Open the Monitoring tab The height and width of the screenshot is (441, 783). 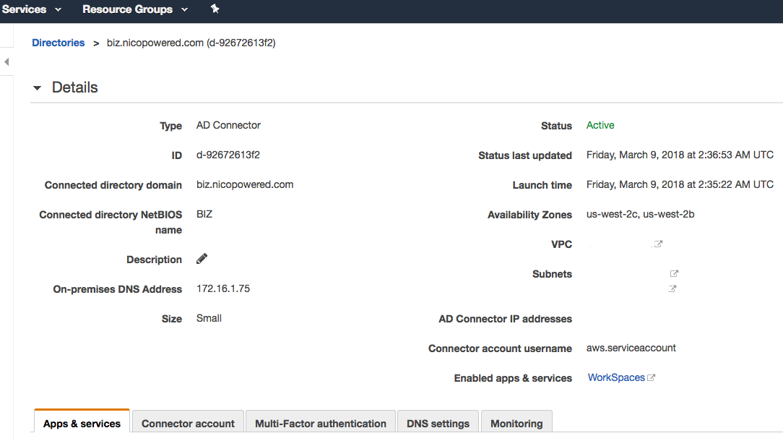tap(516, 424)
